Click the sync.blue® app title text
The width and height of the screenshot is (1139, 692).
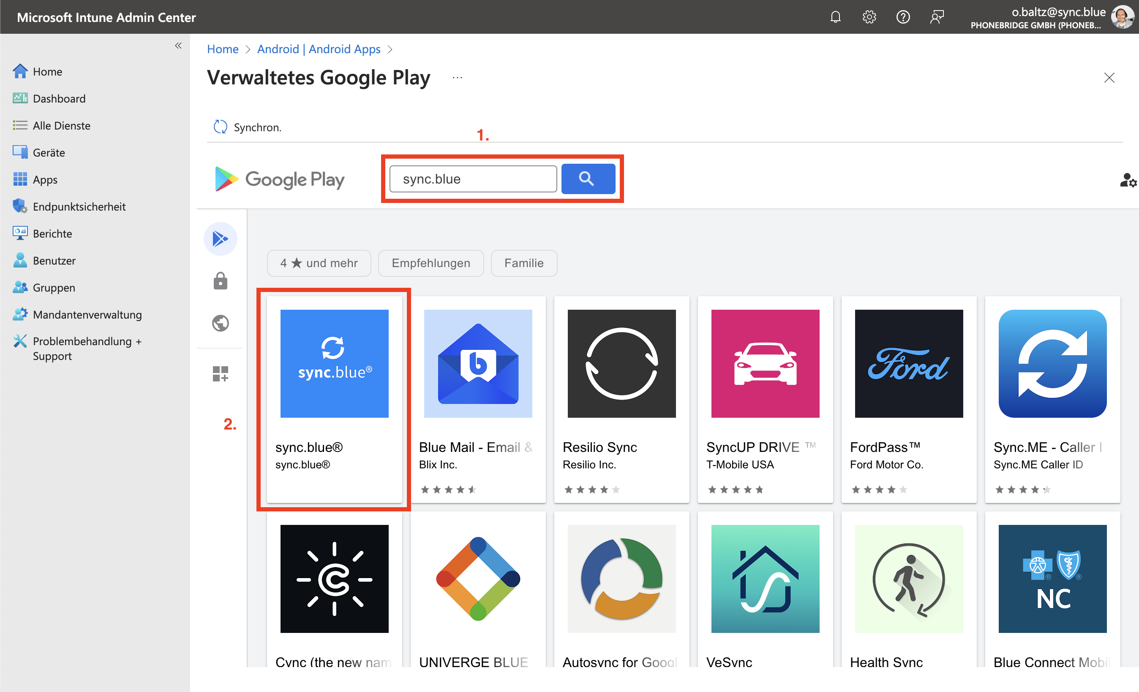pyautogui.click(x=309, y=447)
